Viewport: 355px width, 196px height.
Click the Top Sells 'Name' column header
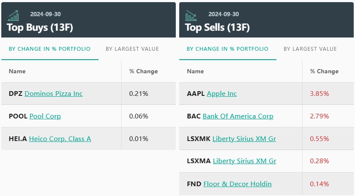195,72
